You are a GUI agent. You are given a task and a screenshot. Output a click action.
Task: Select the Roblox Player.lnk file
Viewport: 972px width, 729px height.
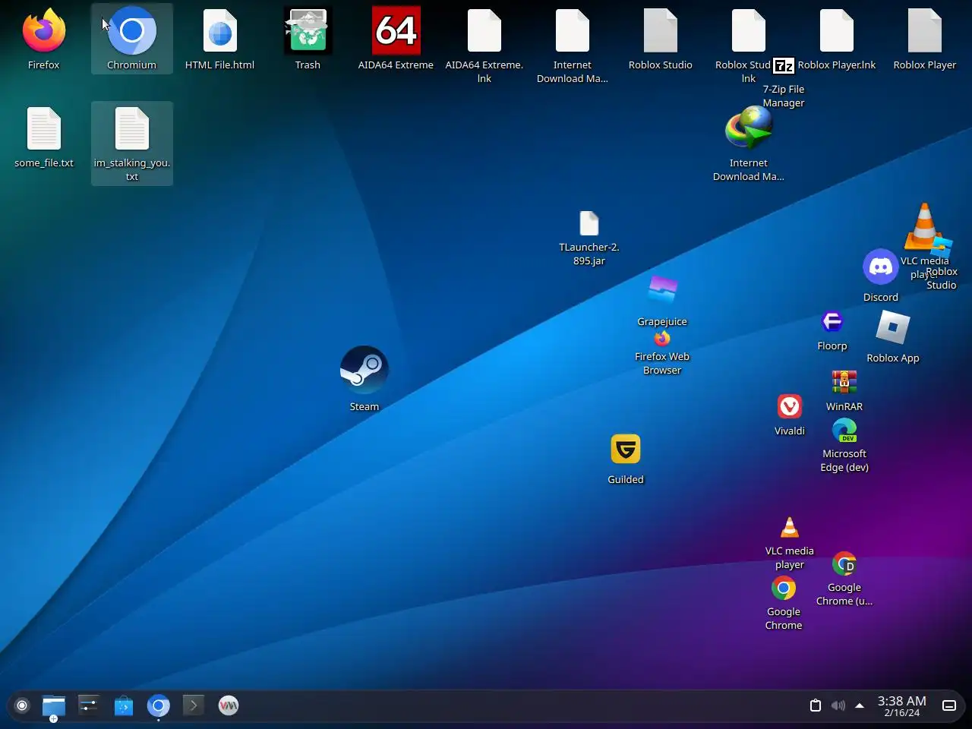[837, 32]
